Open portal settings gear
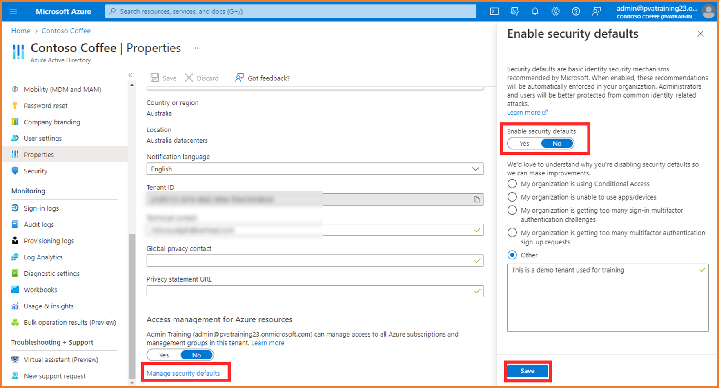 555,11
